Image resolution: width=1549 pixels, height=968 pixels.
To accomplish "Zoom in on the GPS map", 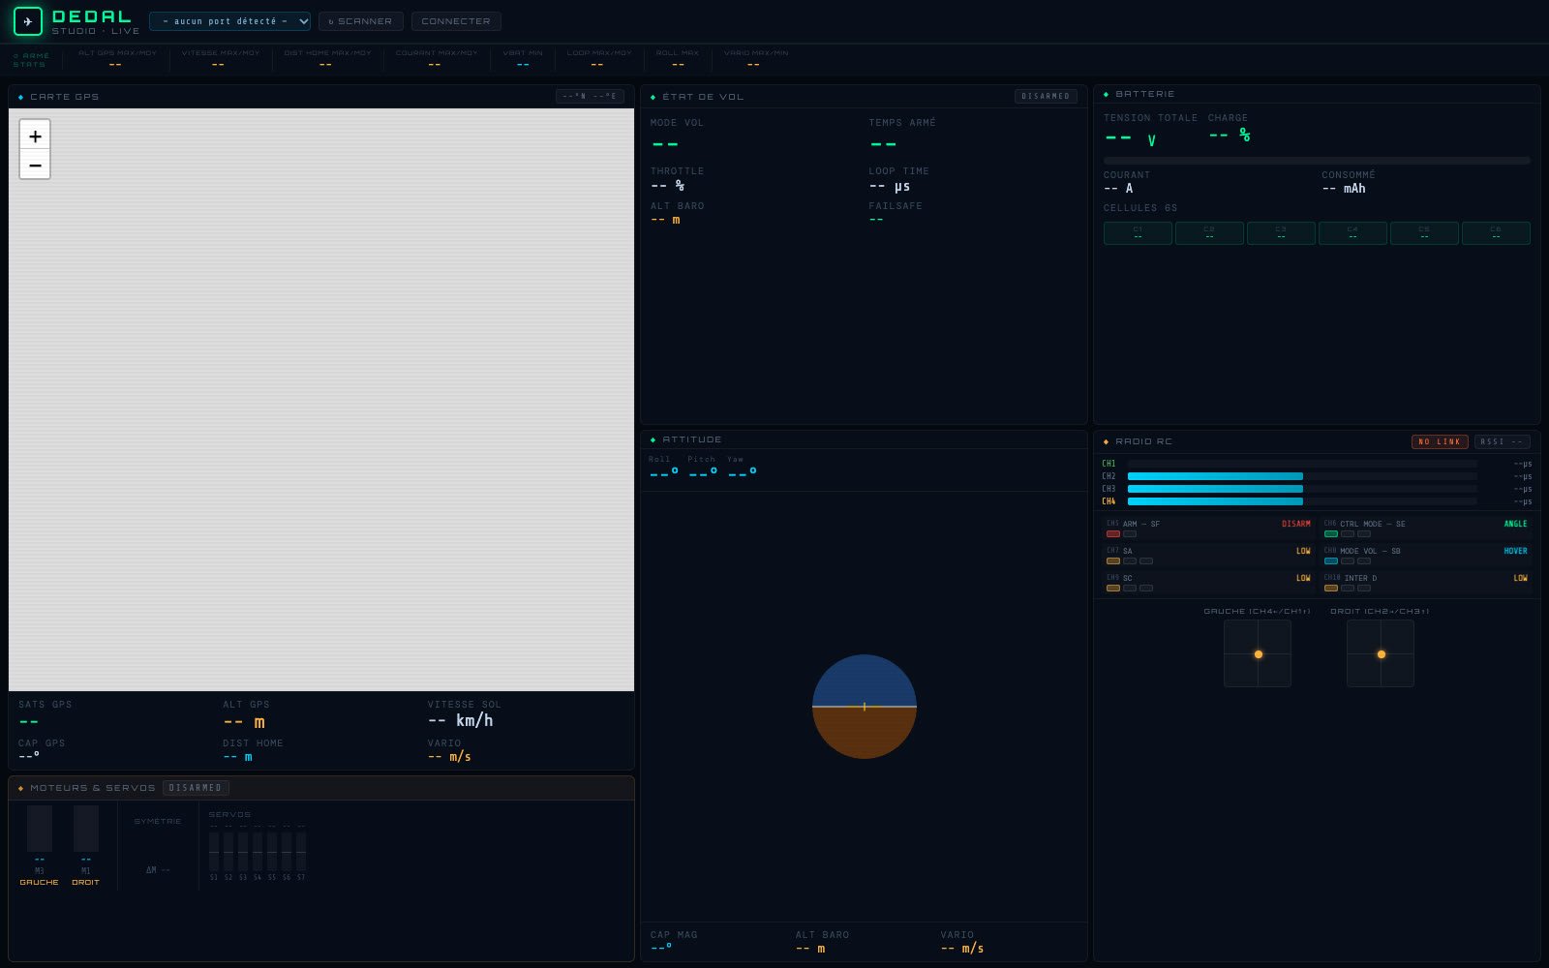I will coord(35,136).
